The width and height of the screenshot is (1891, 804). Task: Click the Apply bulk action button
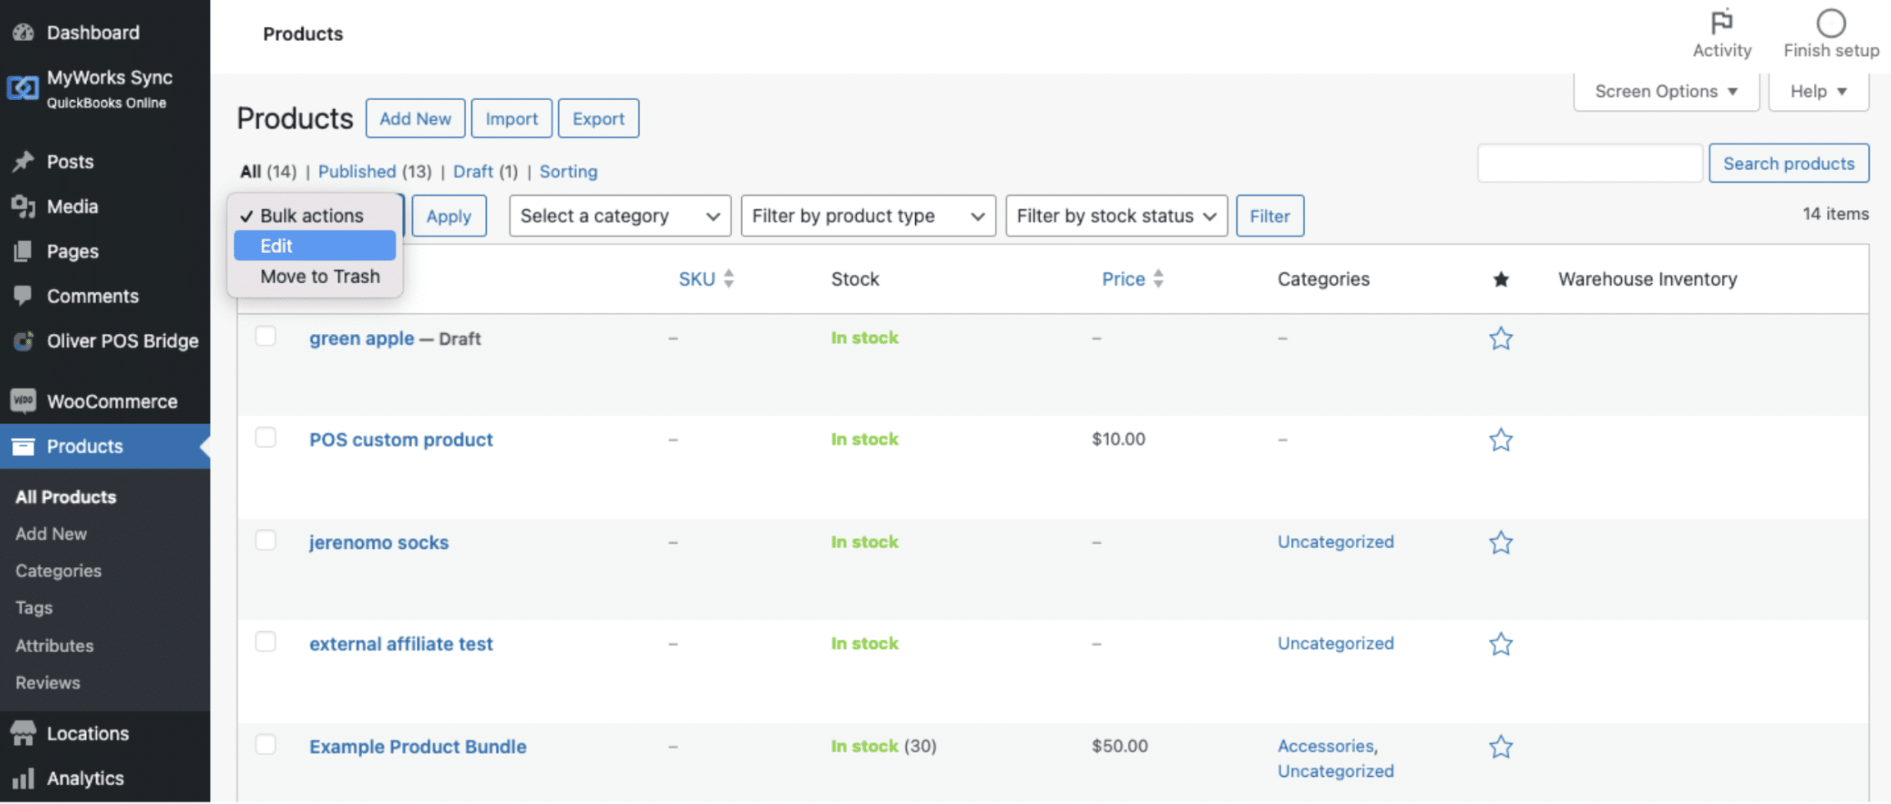tap(449, 216)
